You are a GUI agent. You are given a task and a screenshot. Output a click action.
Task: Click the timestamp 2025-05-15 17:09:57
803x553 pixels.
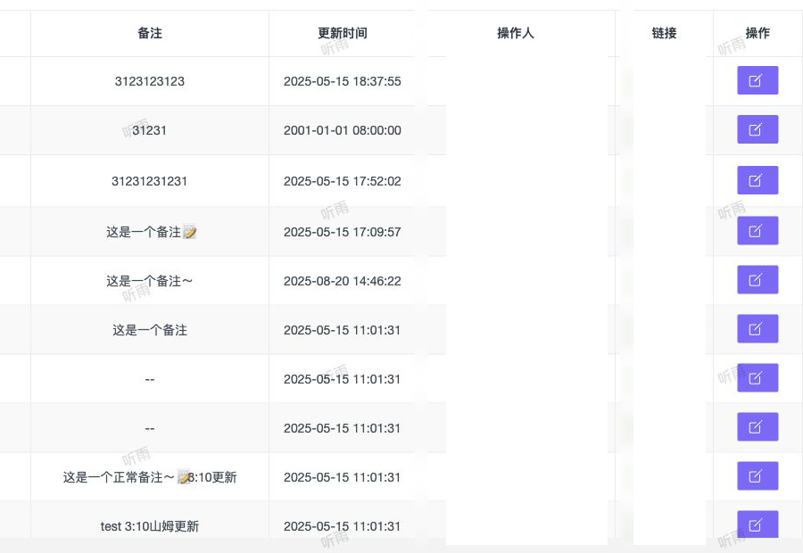(342, 232)
